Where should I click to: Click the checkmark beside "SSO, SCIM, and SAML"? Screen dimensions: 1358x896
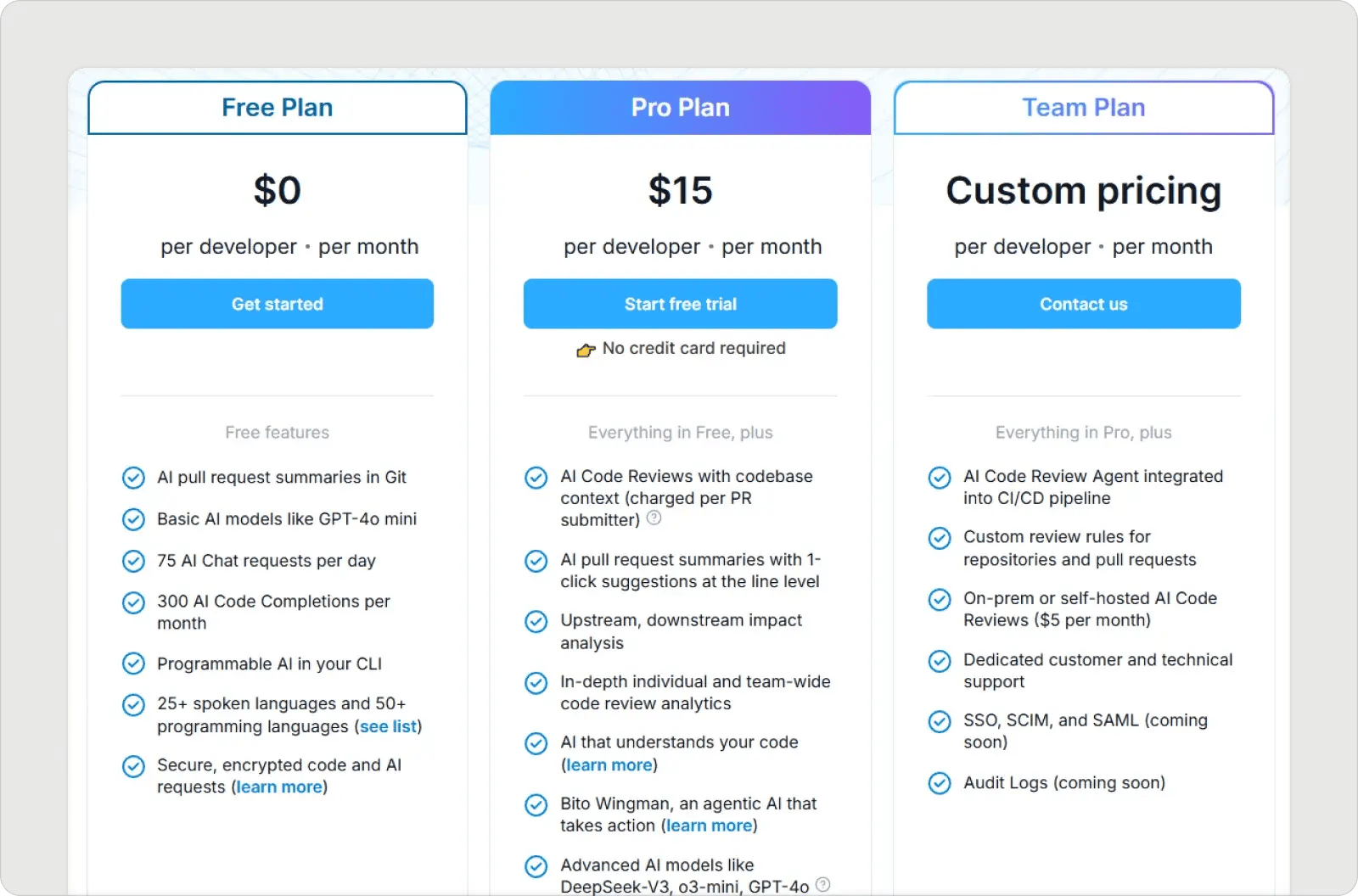click(940, 722)
